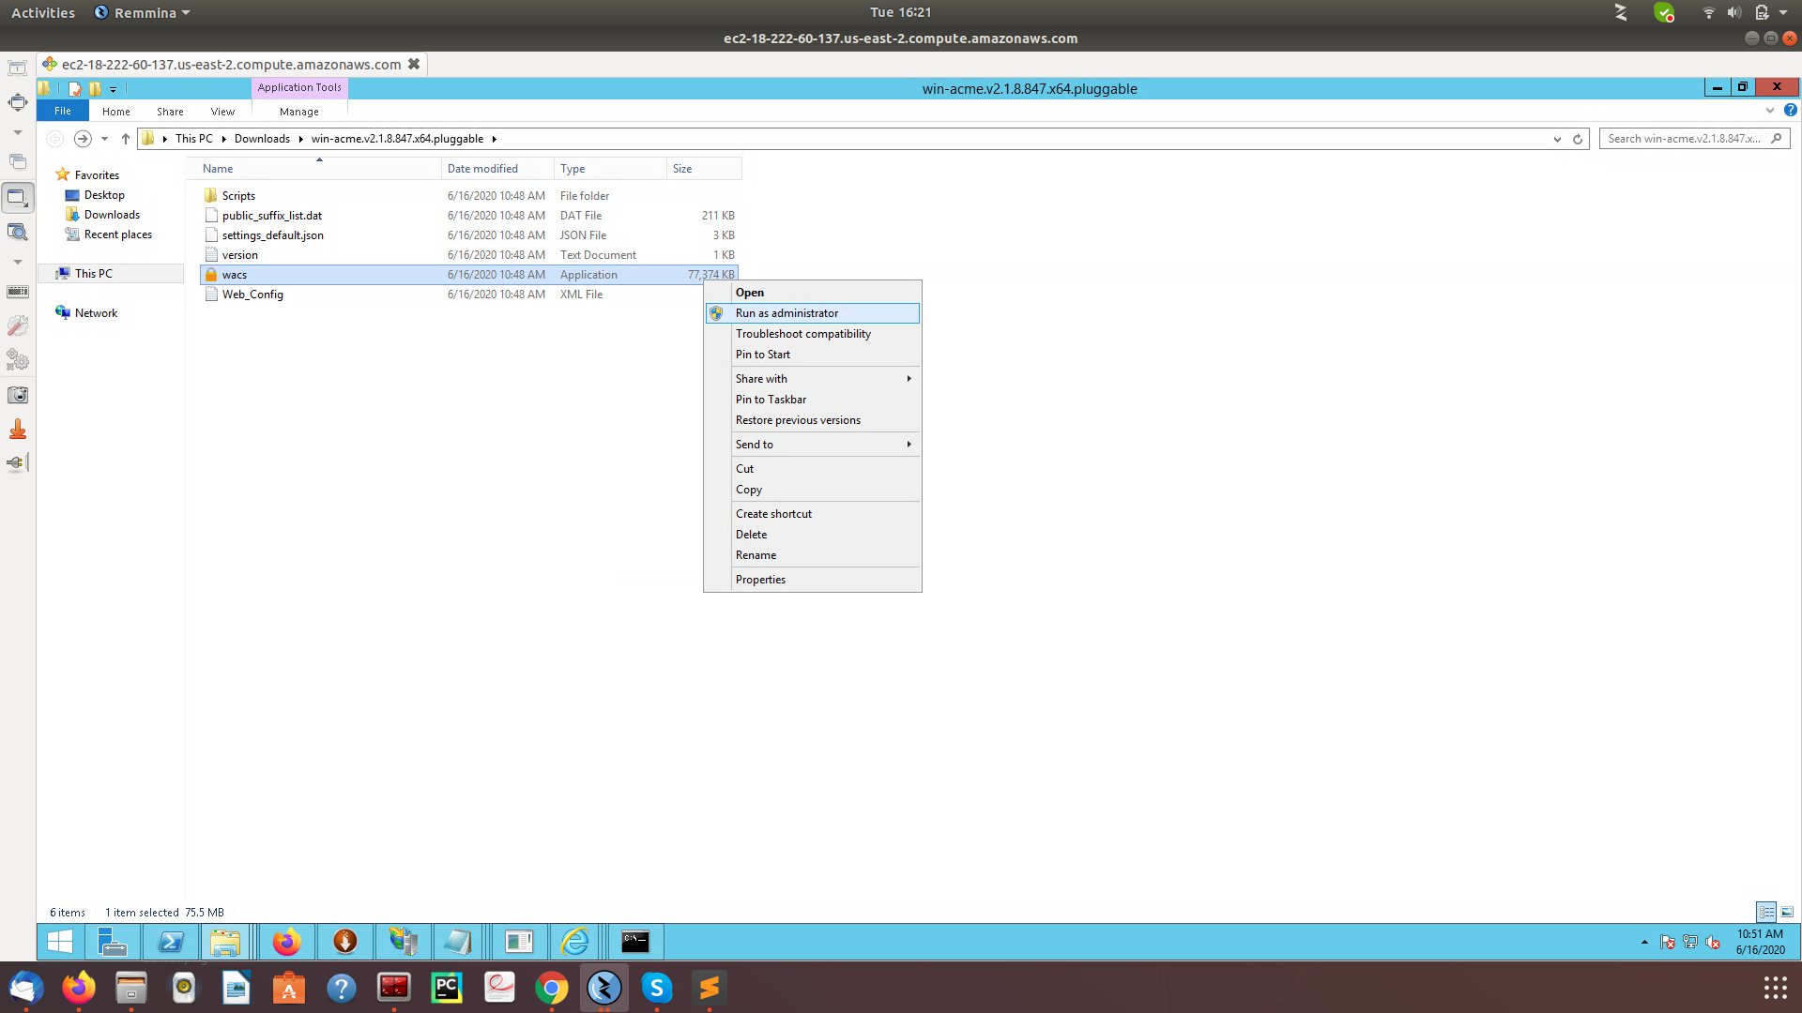
Task: Open the address bar history dropdown
Action: click(1560, 138)
